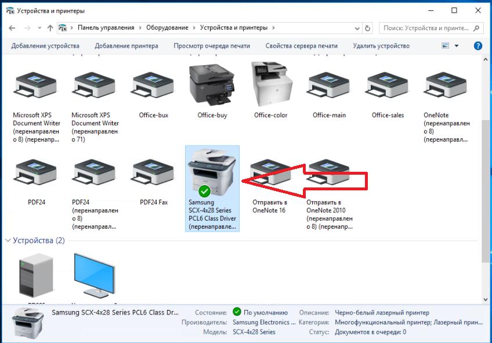Image resolution: width=492 pixels, height=343 pixels.
Task: Open the recent locations dropdown arrow
Action: click(39, 28)
